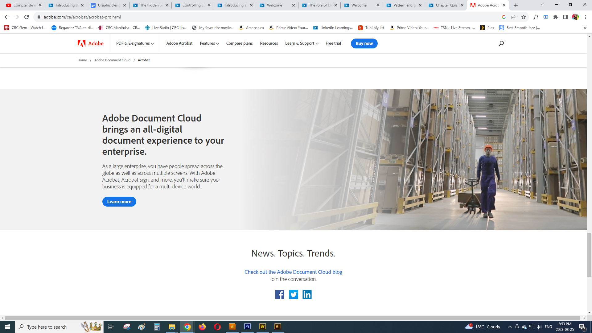
Task: Open Chrome extensions puzzle icon
Action: [x=556, y=17]
